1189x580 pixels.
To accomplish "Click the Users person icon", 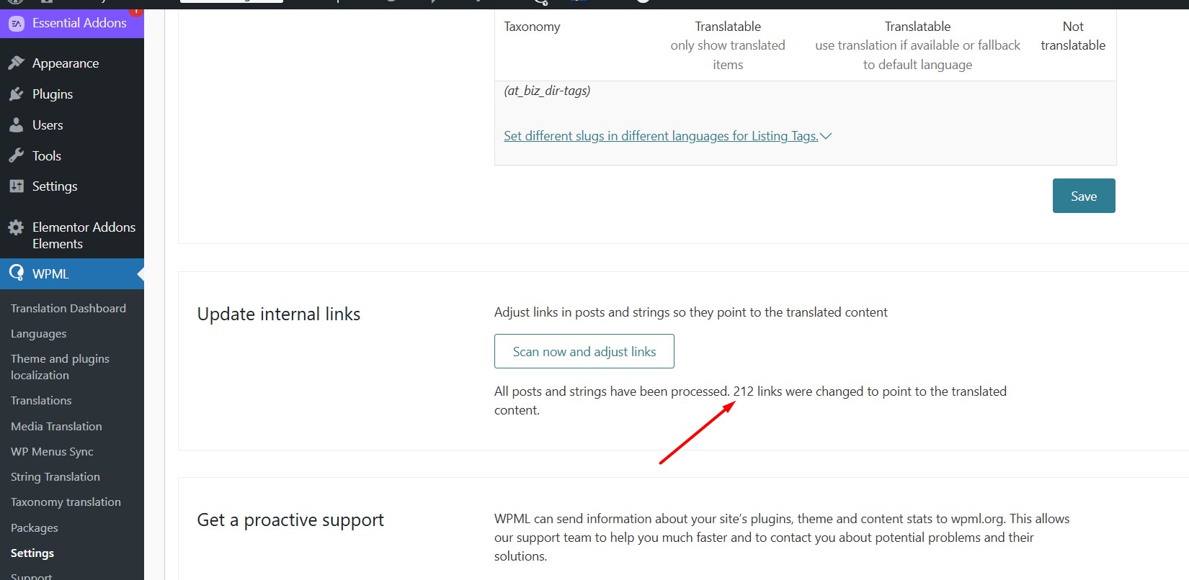I will click(16, 125).
